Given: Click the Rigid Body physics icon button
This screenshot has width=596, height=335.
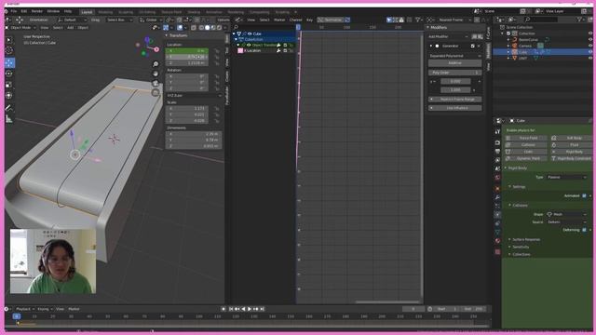Looking at the screenshot, I should tap(571, 152).
